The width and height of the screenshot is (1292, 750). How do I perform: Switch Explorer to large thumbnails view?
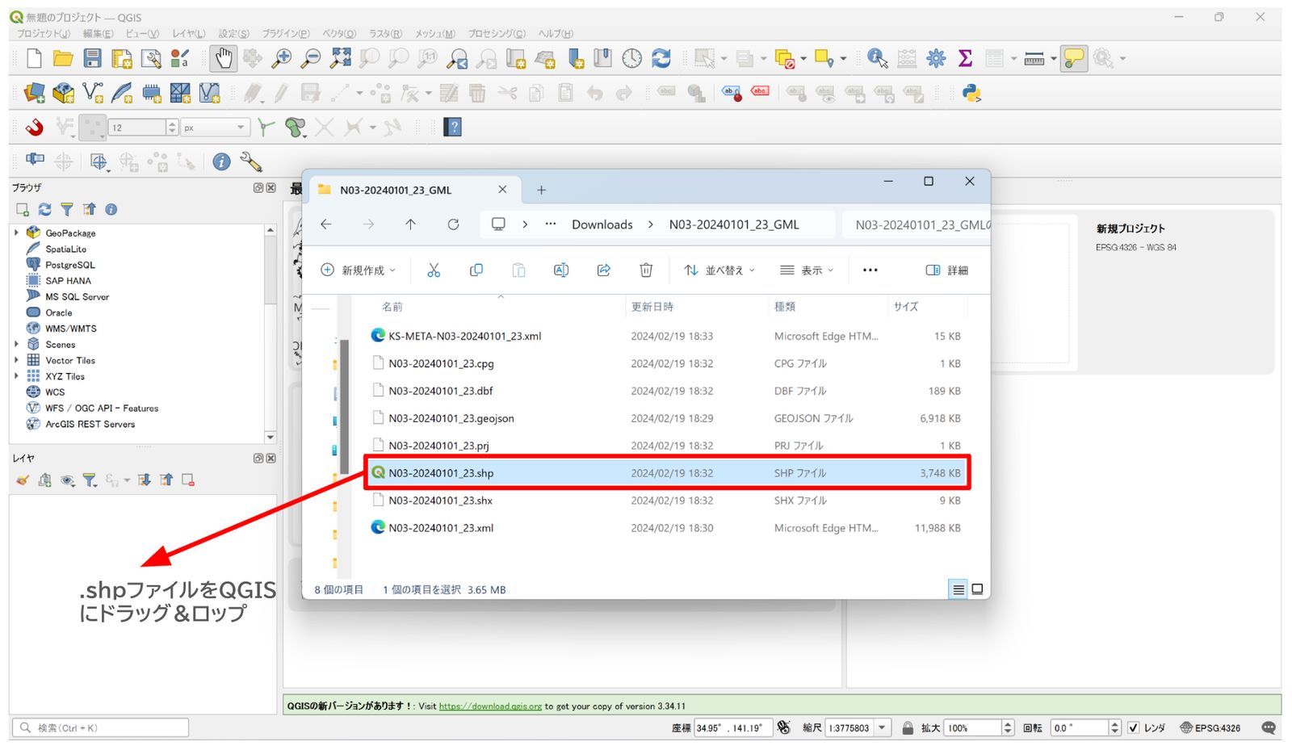[x=977, y=589]
